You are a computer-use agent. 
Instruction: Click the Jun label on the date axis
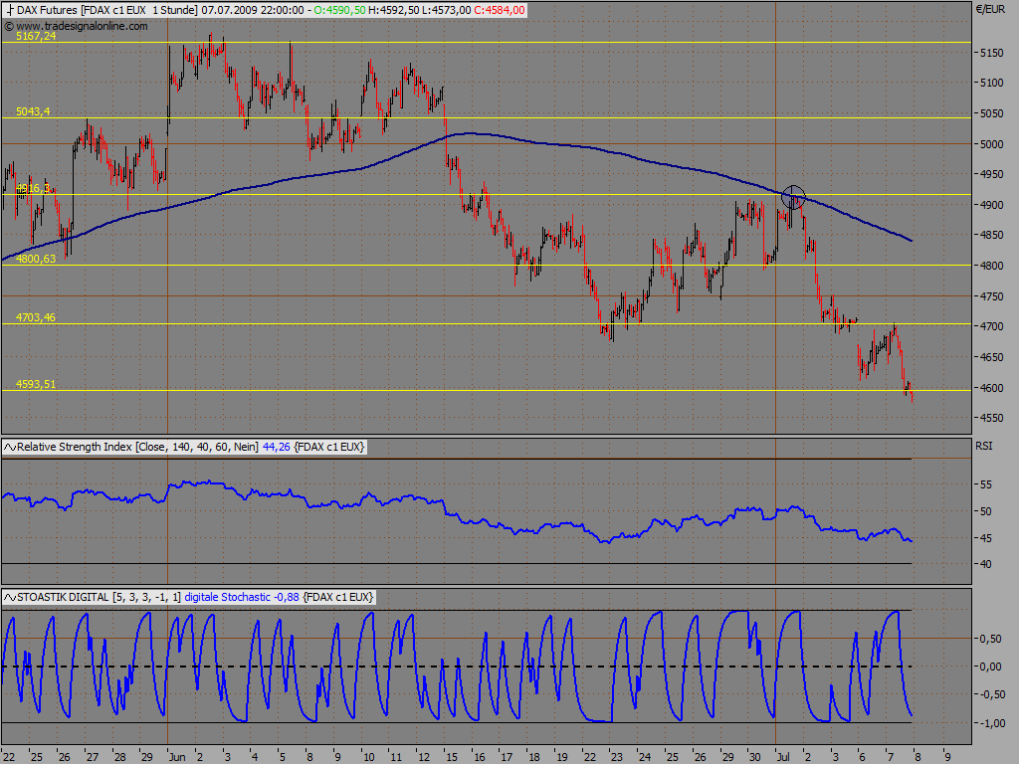177,757
